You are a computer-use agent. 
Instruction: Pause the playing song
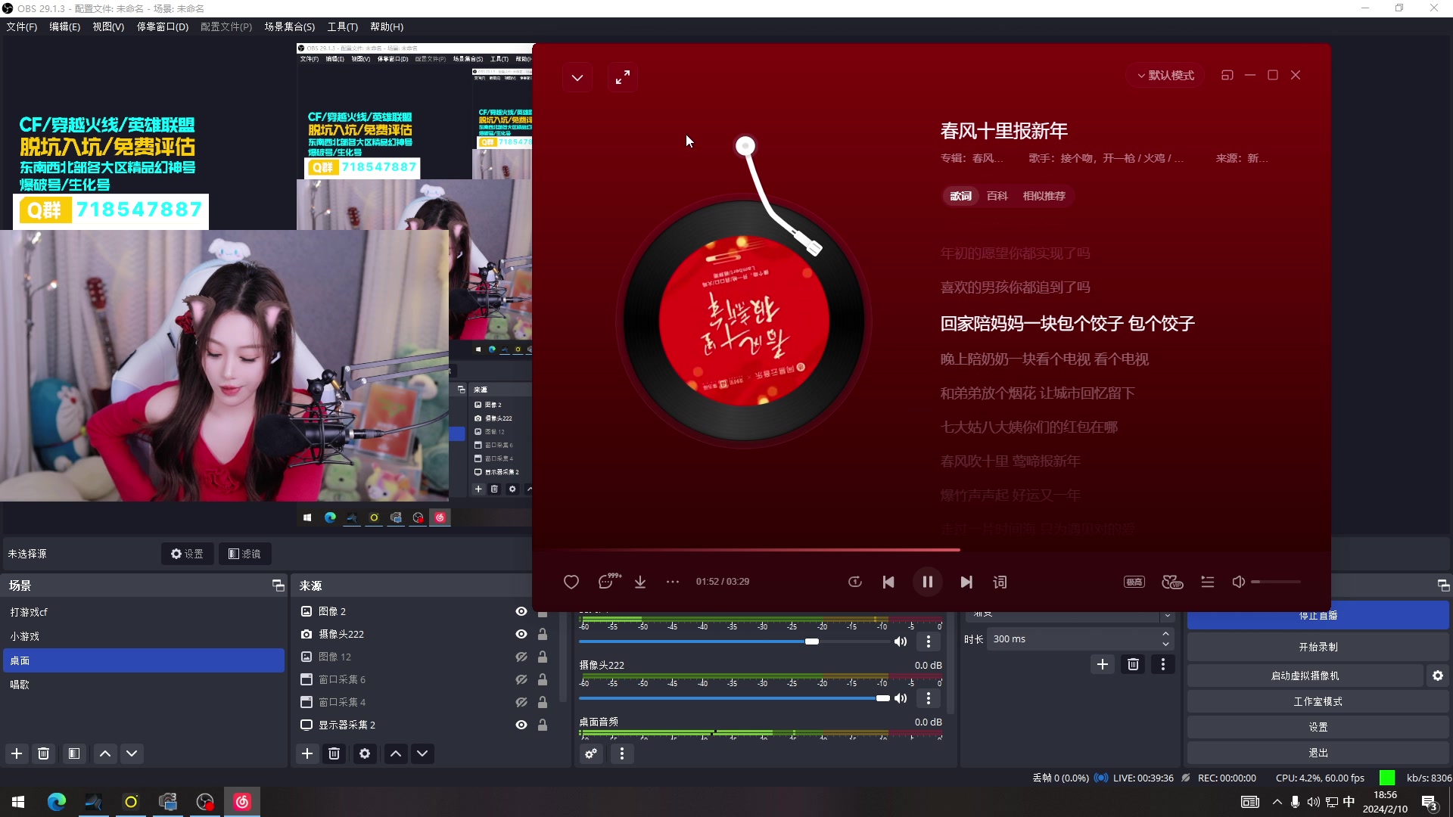(x=928, y=582)
